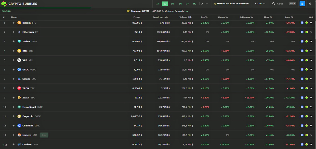The height and width of the screenshot is (149, 316).
Task: Open Zcash on TradingView icon
Action: point(311,97)
